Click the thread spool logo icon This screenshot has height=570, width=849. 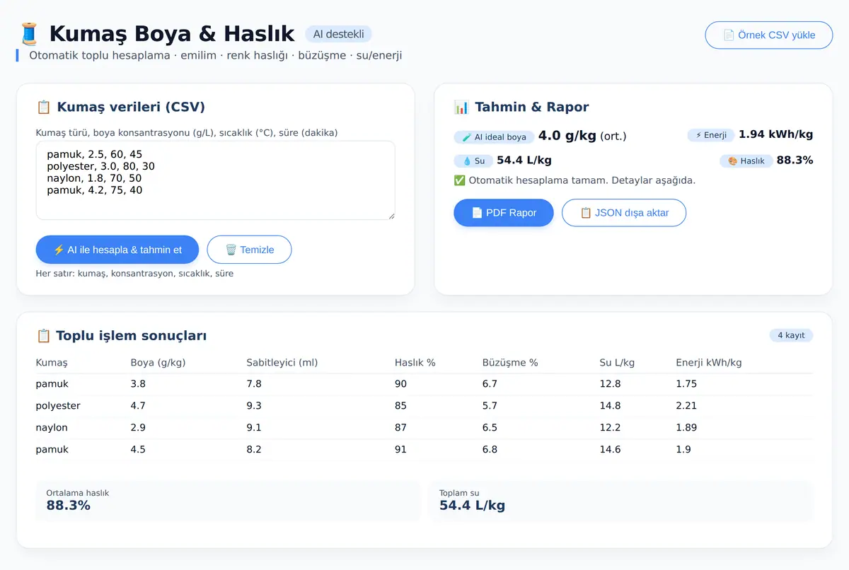pyautogui.click(x=28, y=34)
